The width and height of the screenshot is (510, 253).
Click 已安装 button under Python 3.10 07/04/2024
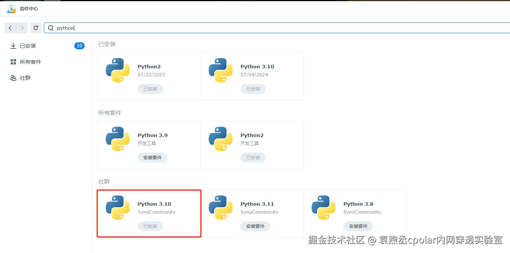pyautogui.click(x=253, y=89)
